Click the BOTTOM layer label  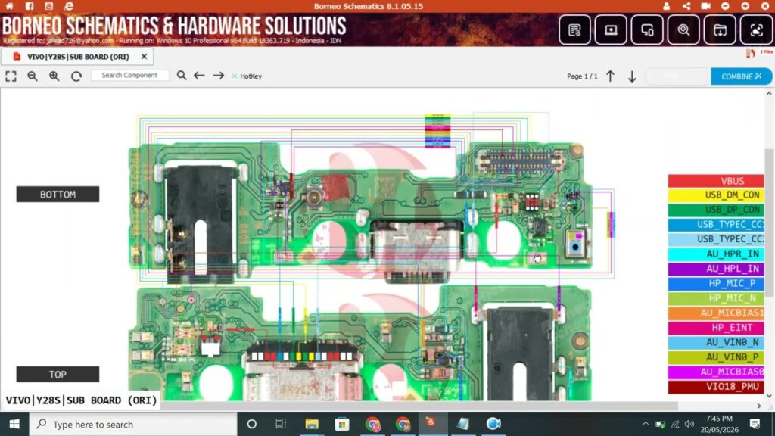(x=58, y=195)
